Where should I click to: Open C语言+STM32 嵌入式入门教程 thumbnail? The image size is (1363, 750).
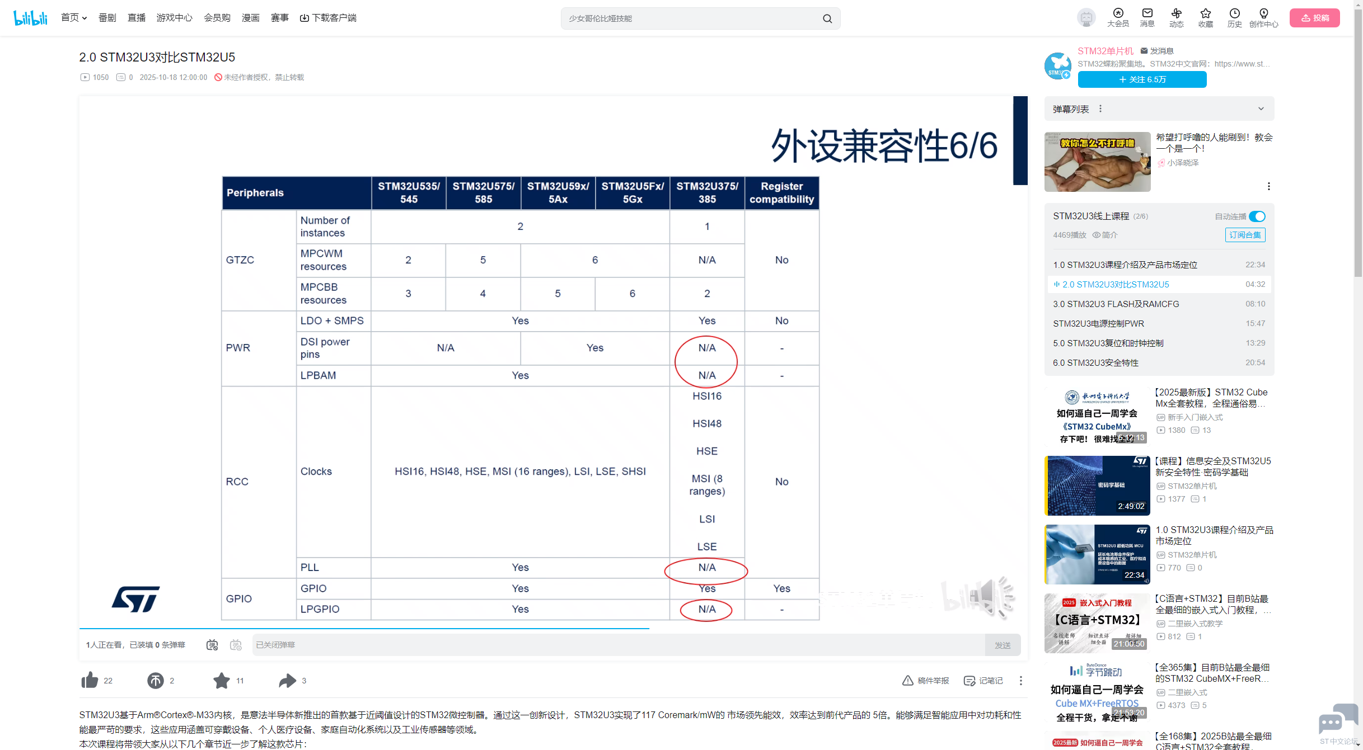pos(1097,623)
